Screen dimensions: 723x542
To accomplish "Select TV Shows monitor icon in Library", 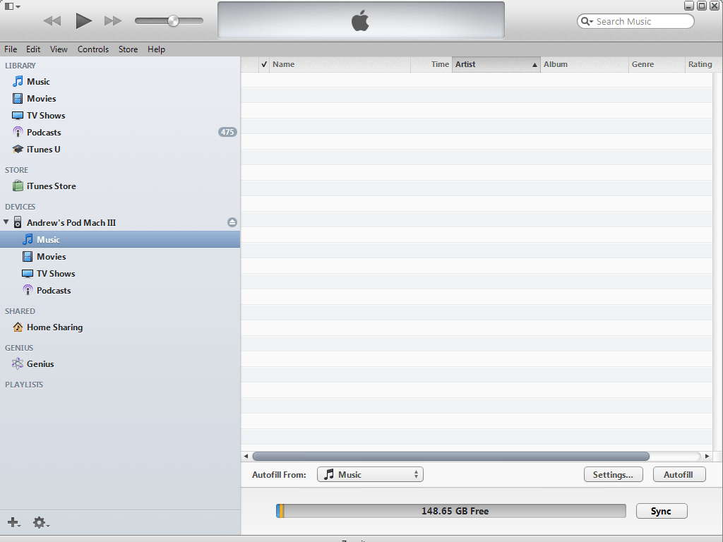I will 18,115.
